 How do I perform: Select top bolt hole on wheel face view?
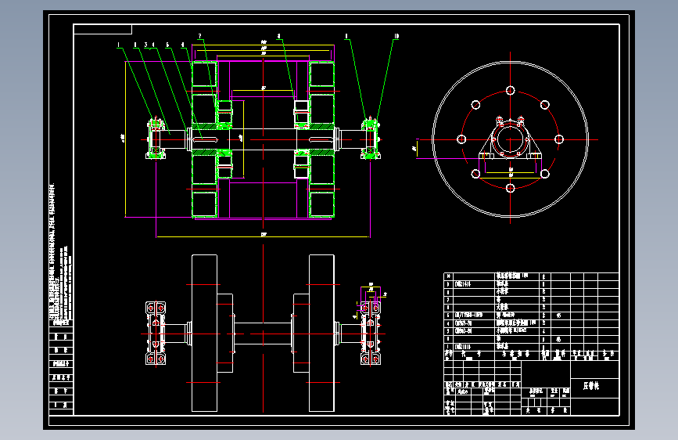tap(510, 90)
